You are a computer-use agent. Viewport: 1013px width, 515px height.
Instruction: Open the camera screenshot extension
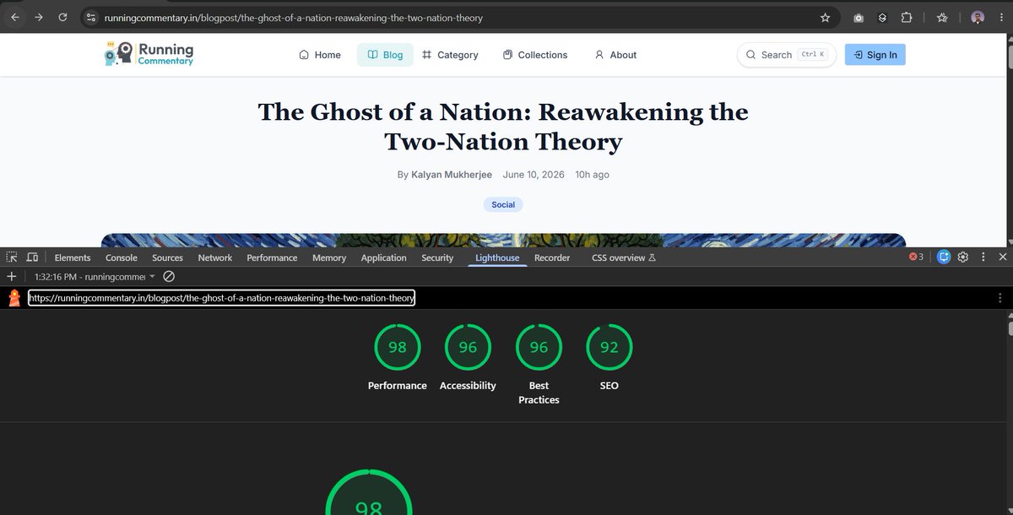coord(859,18)
